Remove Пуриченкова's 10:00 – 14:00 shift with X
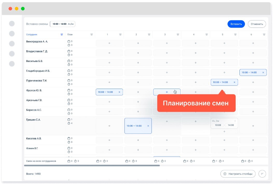Viewport: 275px width, 184px height. point(235,82)
